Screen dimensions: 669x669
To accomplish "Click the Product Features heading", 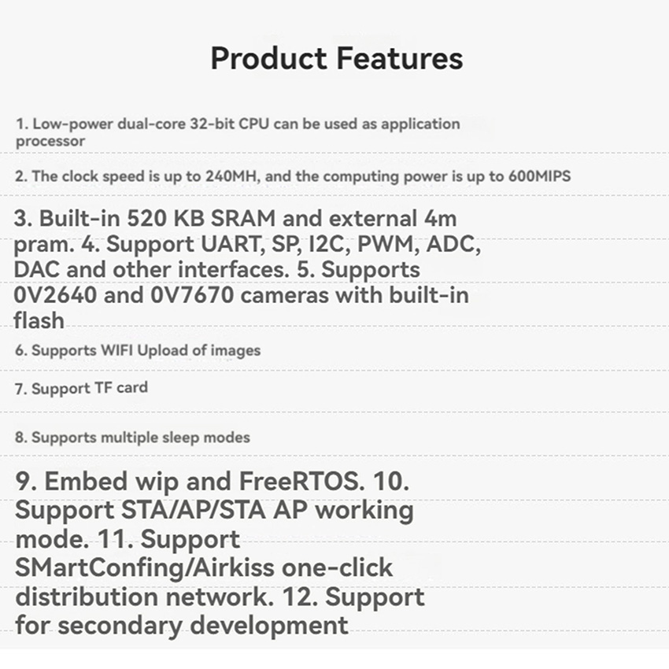I will [336, 59].
